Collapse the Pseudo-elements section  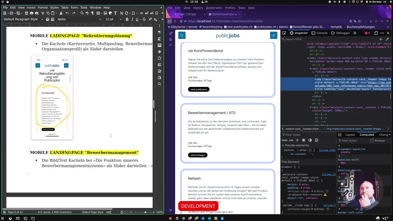coord(283,145)
